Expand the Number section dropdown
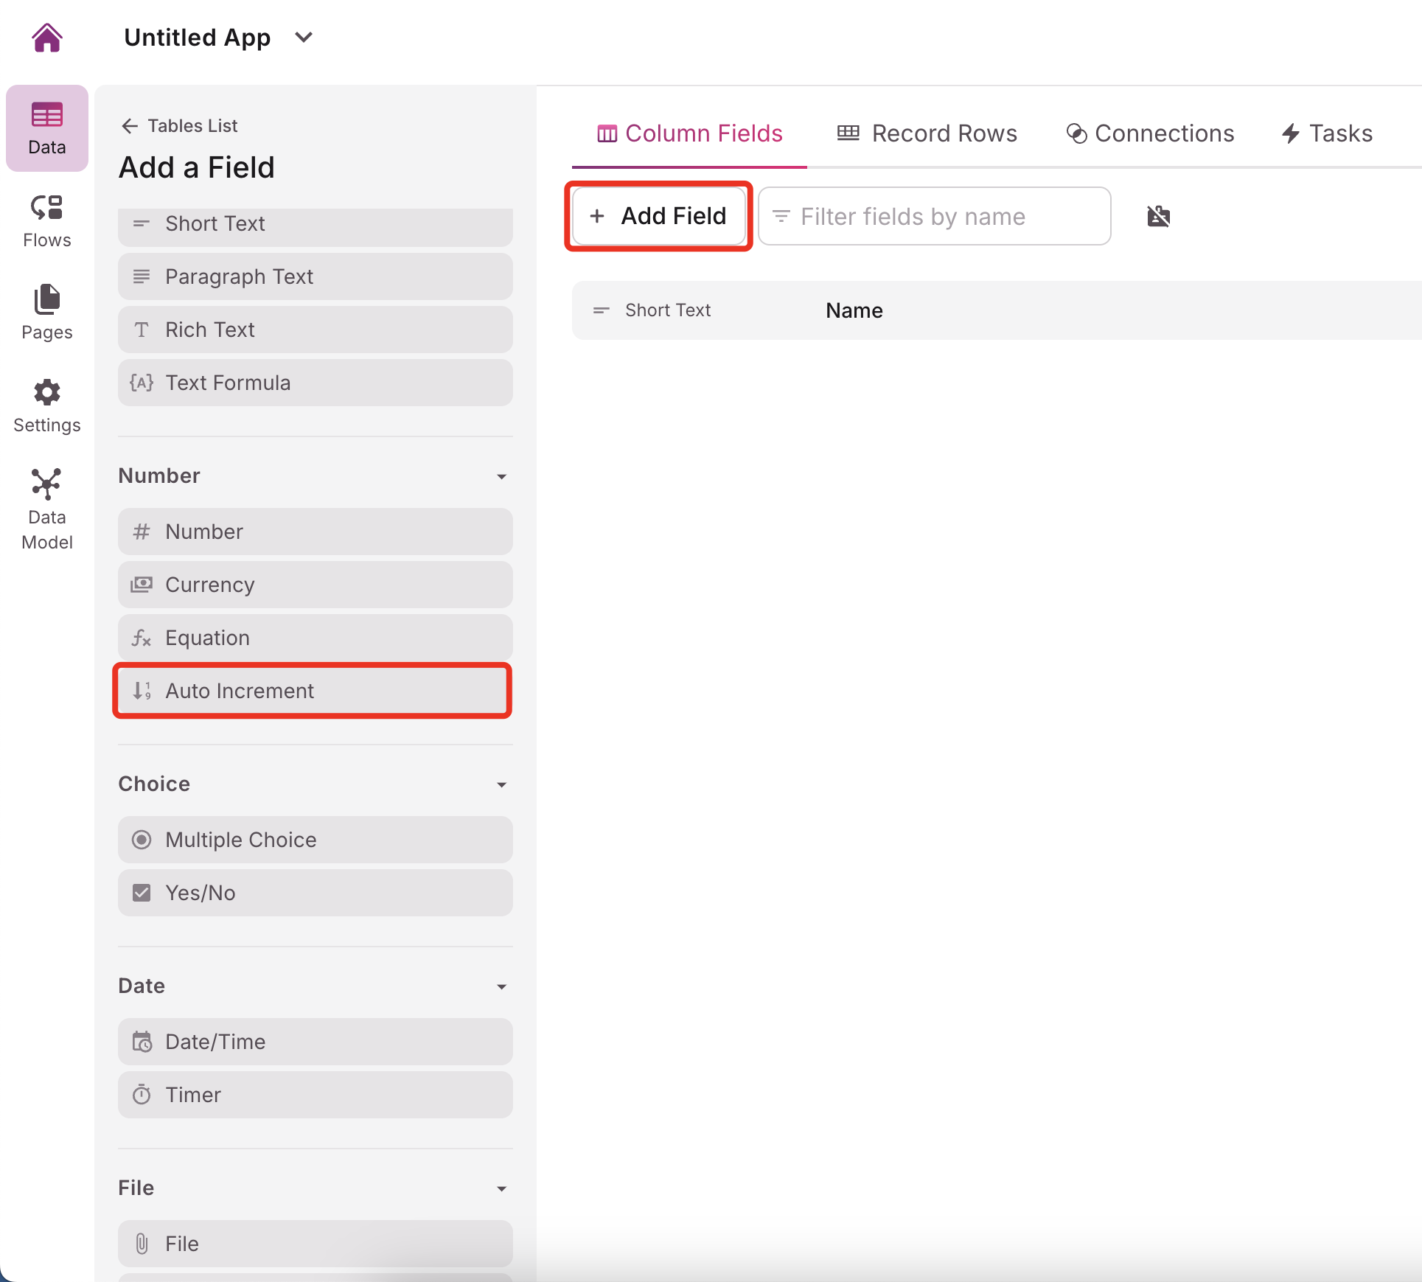This screenshot has width=1422, height=1282. click(x=501, y=475)
